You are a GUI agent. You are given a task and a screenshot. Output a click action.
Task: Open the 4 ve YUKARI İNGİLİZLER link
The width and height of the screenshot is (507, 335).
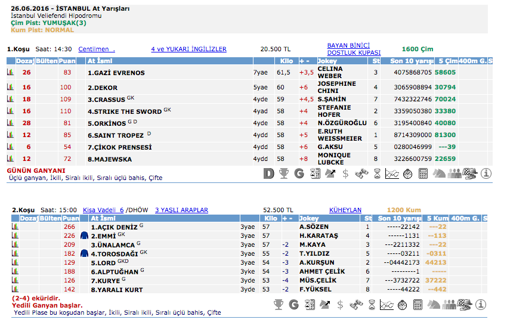[188, 49]
